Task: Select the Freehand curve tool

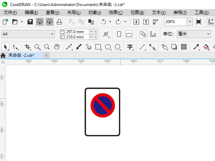Action: pyautogui.click(x=69, y=47)
